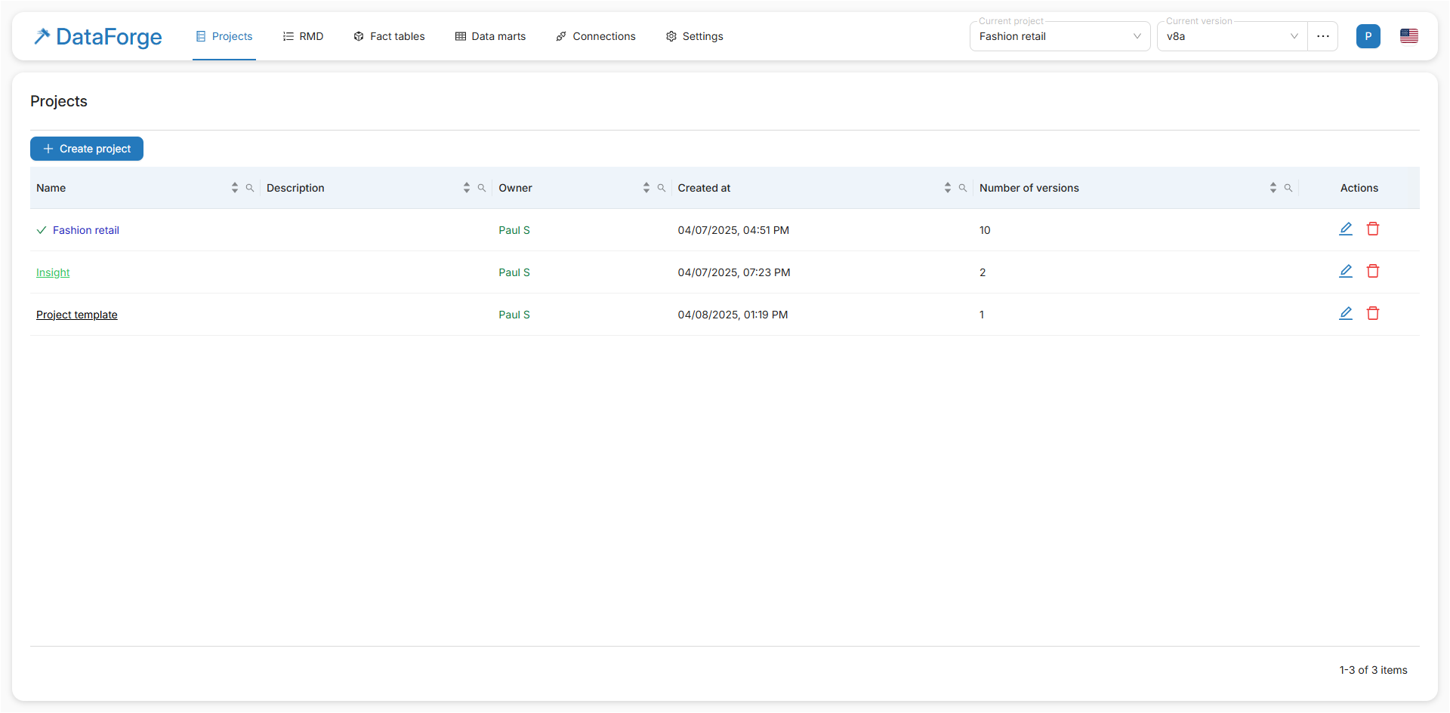The image size is (1450, 713).
Task: Open the Current project dropdown
Action: coord(1059,36)
